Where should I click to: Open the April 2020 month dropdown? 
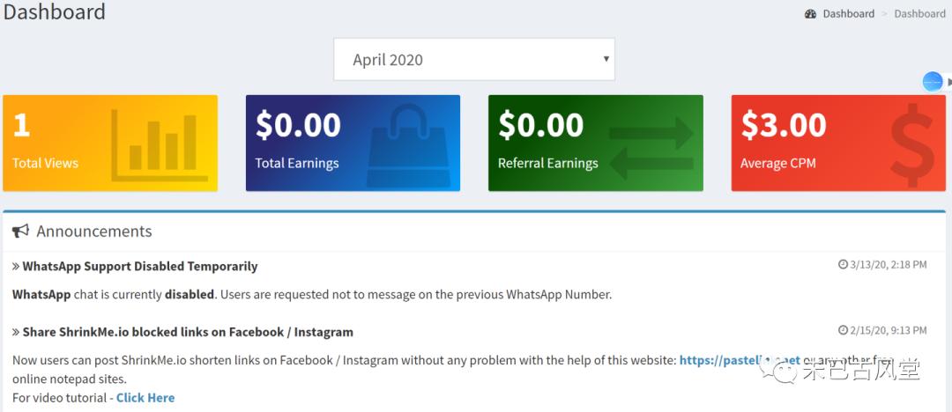474,60
